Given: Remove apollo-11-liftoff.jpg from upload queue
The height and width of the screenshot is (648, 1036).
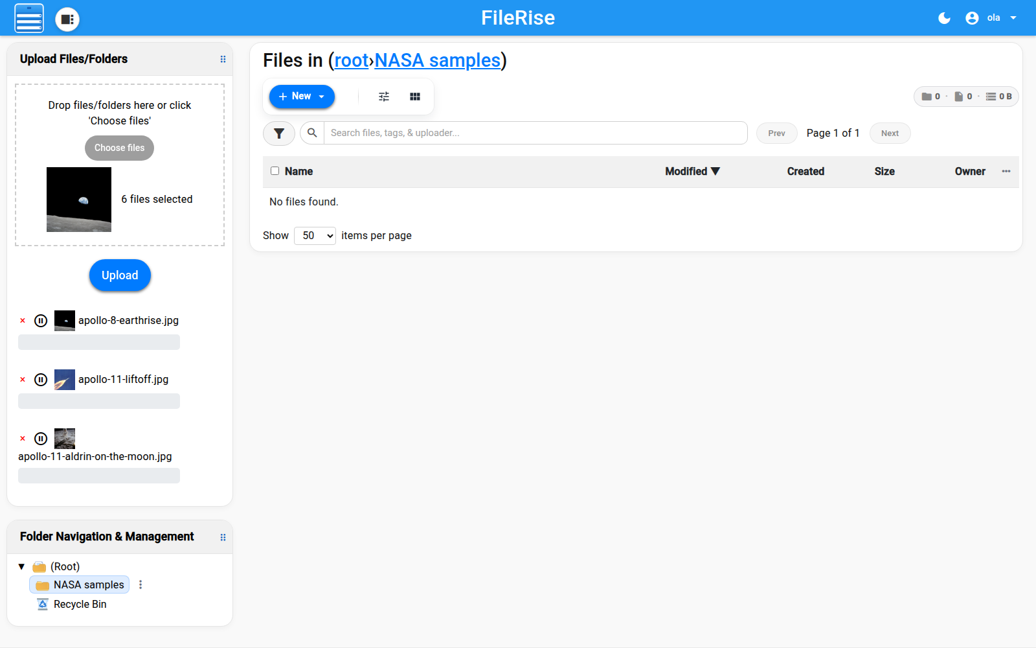Looking at the screenshot, I should click(x=23, y=380).
